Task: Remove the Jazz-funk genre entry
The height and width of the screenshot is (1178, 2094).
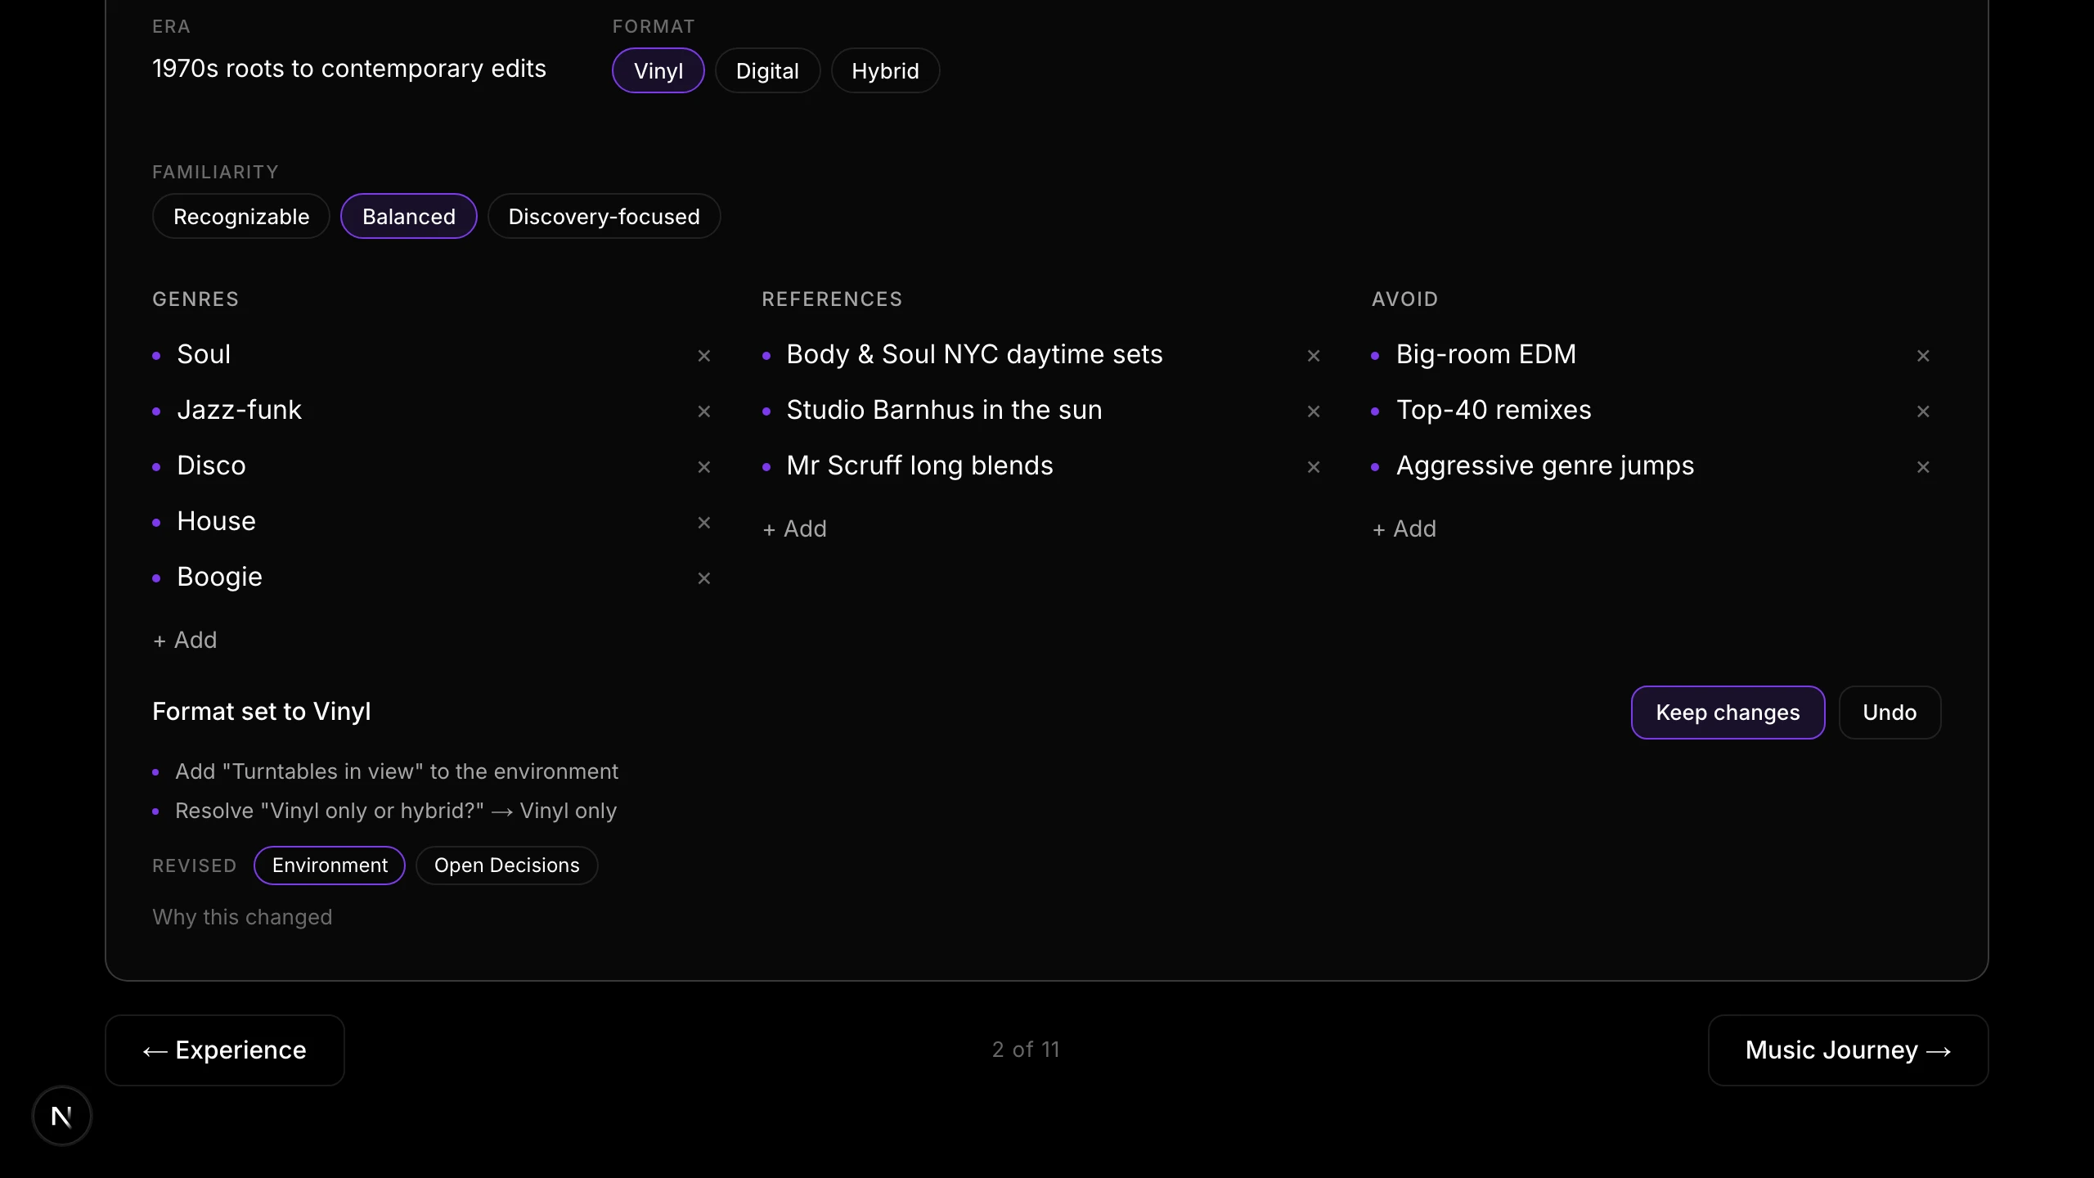Action: (x=703, y=411)
